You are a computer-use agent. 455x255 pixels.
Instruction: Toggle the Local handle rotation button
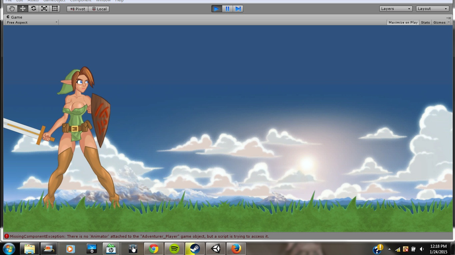tap(99, 9)
